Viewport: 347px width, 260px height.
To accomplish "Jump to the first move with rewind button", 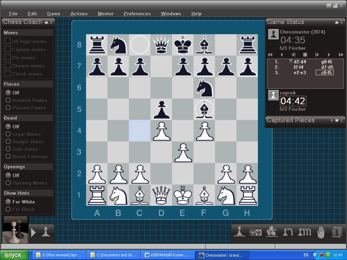I will [270, 55].
